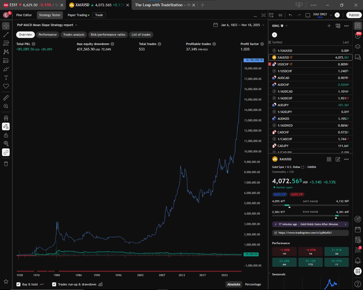Viewport: 363px width, 290px height.
Task: Open the Pine Editor panel tab
Action: pos(24,15)
